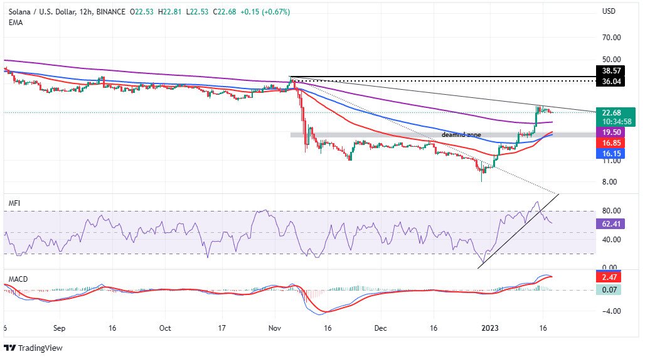Click the close value C22.68 in header
The height and width of the screenshot is (359, 645).
(x=224, y=12)
